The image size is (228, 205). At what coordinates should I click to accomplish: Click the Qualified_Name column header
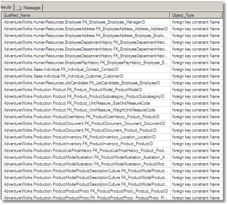[86, 15]
